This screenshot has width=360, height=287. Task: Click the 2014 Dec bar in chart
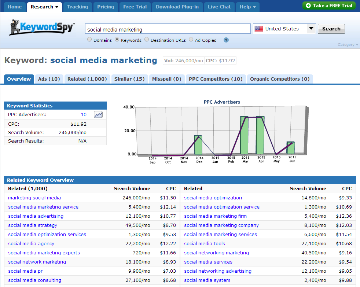click(198, 145)
